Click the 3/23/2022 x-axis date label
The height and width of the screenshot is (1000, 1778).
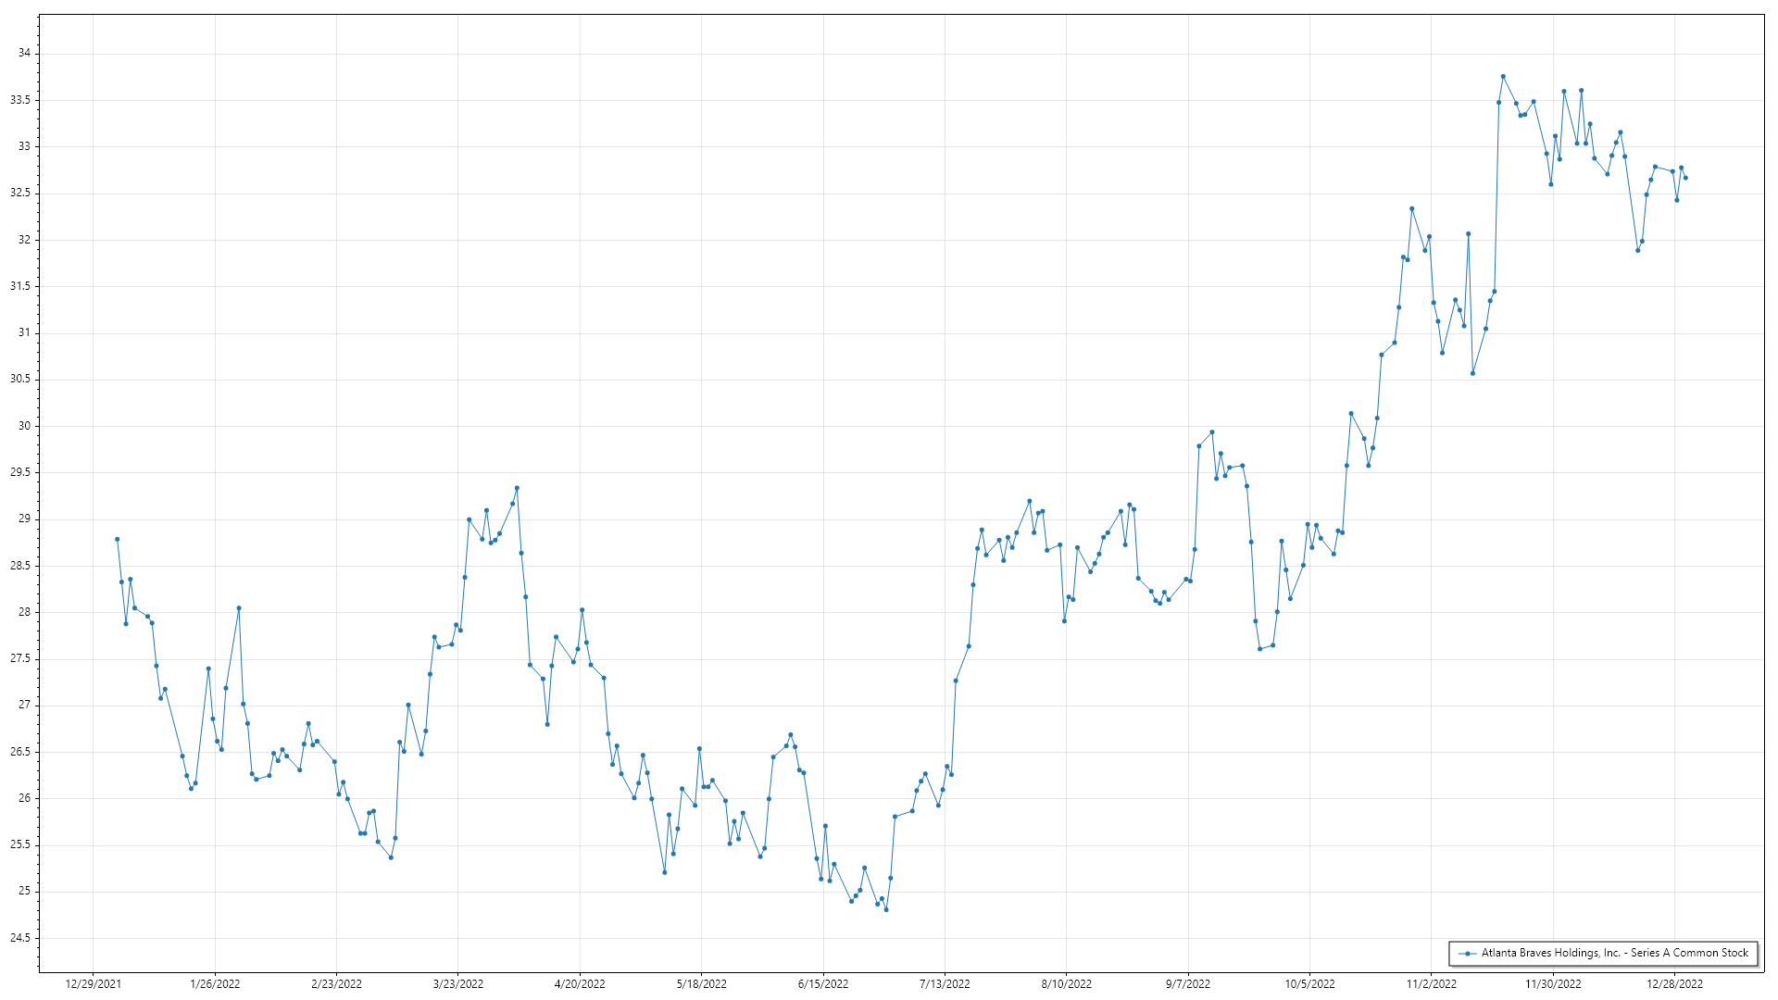click(x=458, y=984)
